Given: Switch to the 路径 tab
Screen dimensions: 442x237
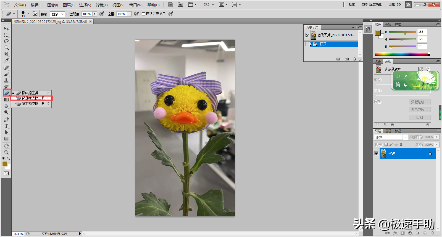Looking at the screenshot, I should 398,131.
